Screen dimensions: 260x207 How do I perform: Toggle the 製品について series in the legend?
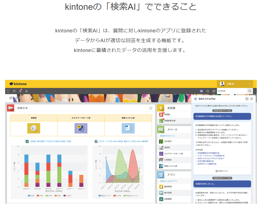[105, 196]
